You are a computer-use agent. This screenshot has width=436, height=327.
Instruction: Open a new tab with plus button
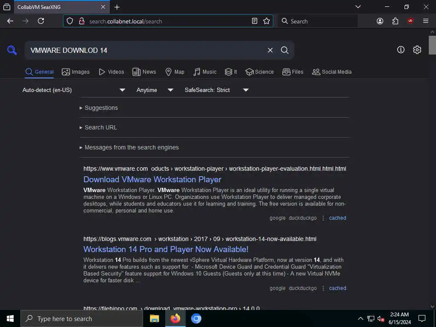click(x=117, y=7)
